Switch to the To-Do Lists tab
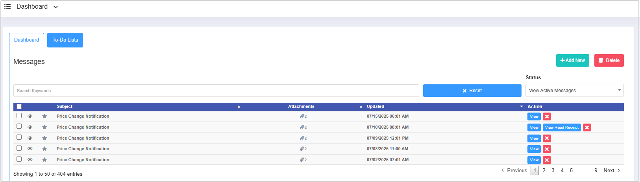Screen dimensions: 640x182 click(x=65, y=40)
